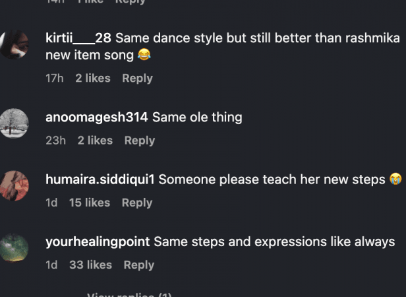Select yourhealingpoint's avatar image

tap(14, 248)
